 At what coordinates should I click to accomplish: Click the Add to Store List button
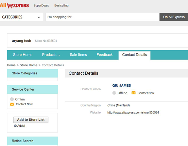31,120
